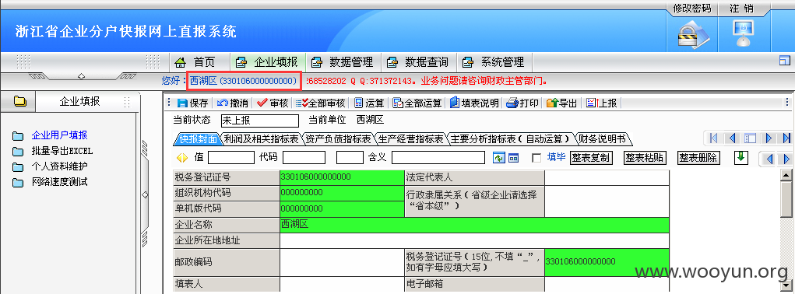Jump to the first sheet navigation arrow
Screen dimensions: 795x294
713,138
